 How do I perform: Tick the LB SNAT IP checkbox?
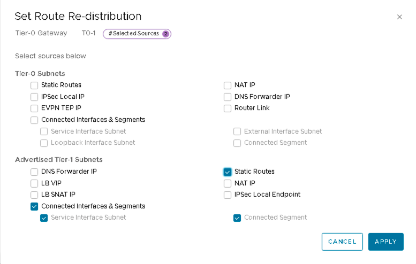34,195
